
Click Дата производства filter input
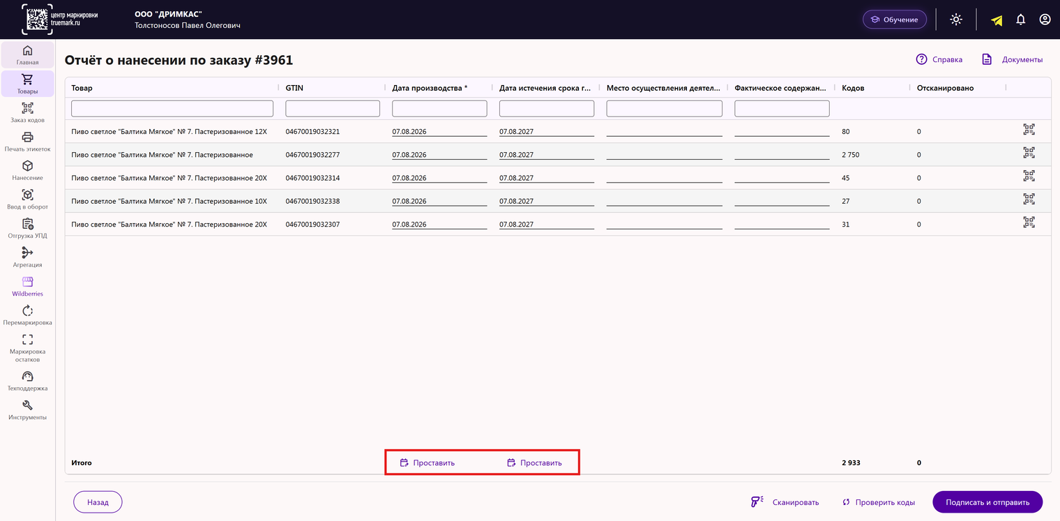tap(439, 108)
